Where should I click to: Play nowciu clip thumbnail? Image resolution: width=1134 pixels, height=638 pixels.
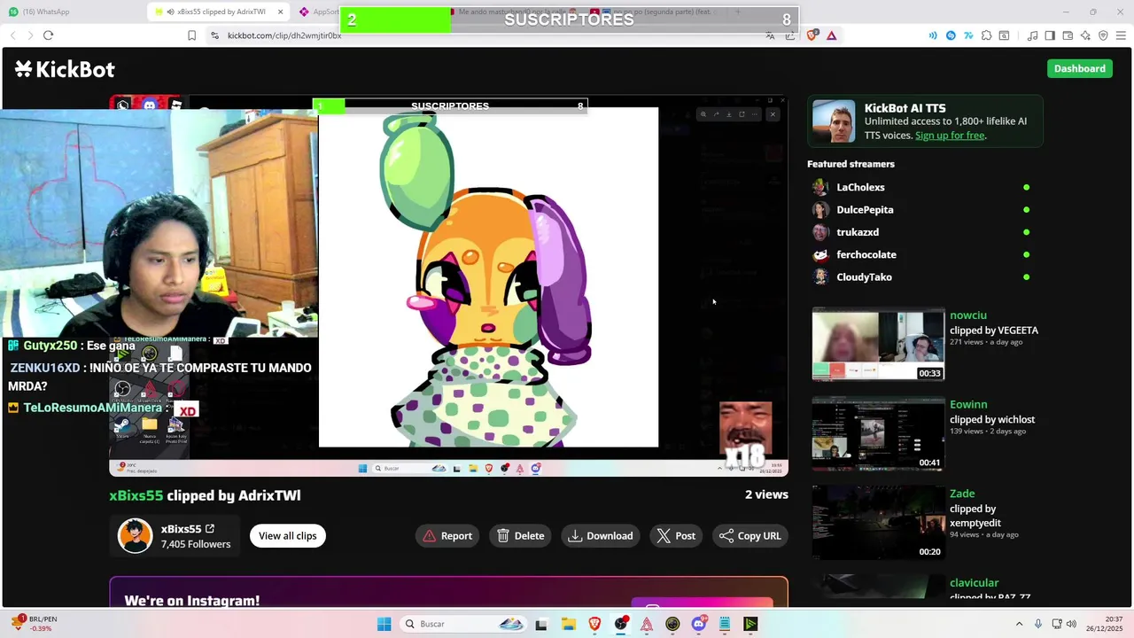(x=878, y=344)
